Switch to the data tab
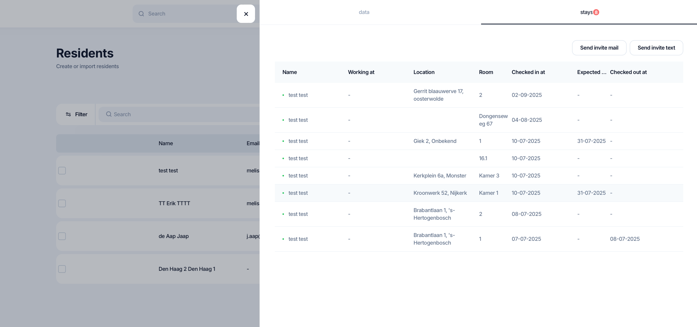 (364, 12)
